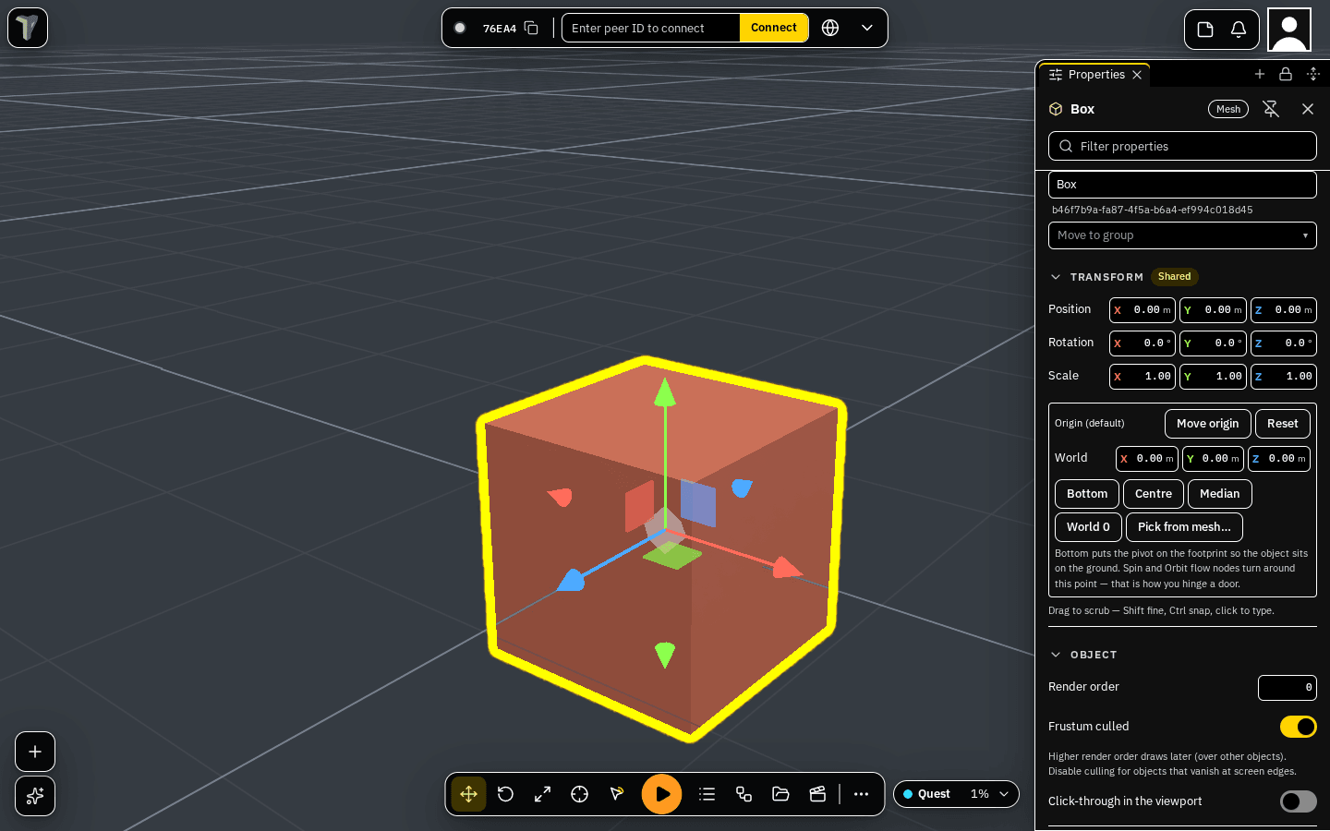The height and width of the screenshot is (831, 1330).
Task: Toggle the unpin icon next to Mesh
Action: (1271, 109)
